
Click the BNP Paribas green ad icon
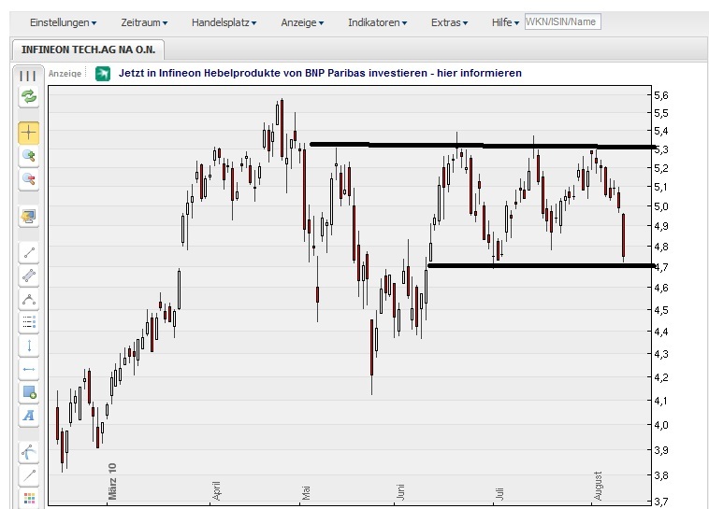point(103,73)
